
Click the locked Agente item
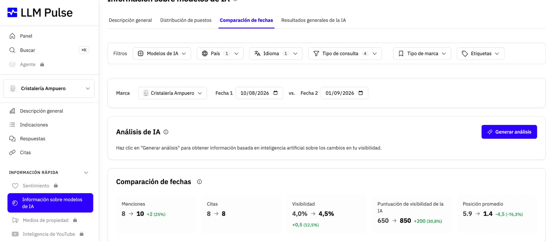tap(27, 64)
